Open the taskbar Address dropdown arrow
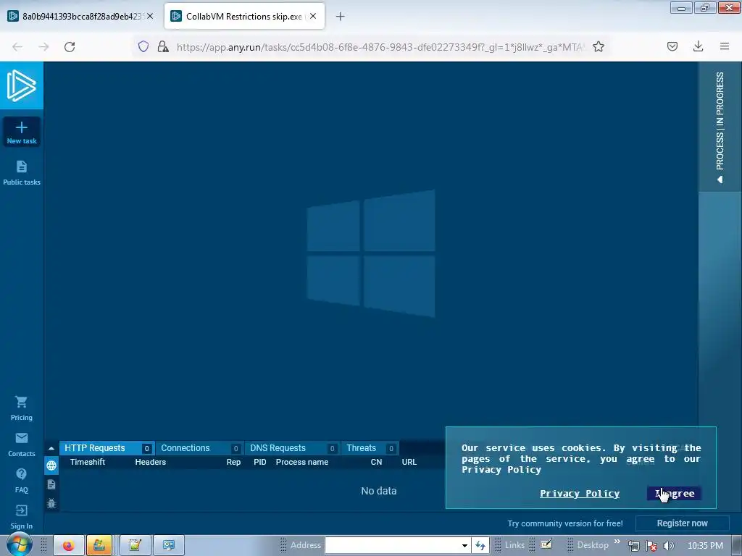The width and height of the screenshot is (742, 556). 464,545
